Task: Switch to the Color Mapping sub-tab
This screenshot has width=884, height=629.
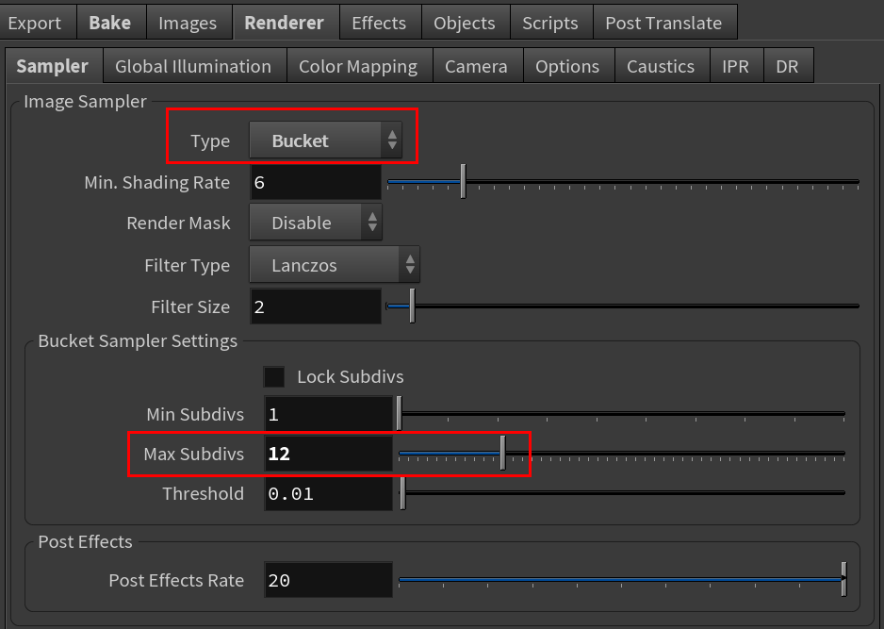Action: (358, 66)
